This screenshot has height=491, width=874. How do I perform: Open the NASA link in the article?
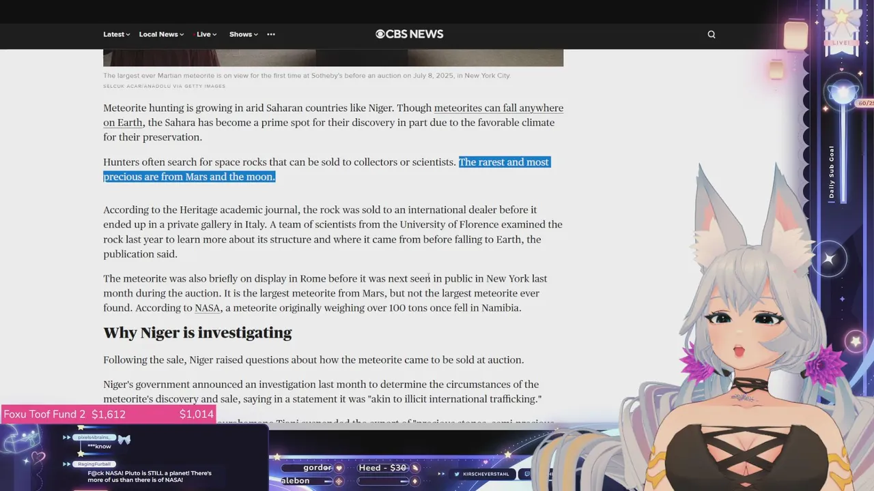point(208,308)
